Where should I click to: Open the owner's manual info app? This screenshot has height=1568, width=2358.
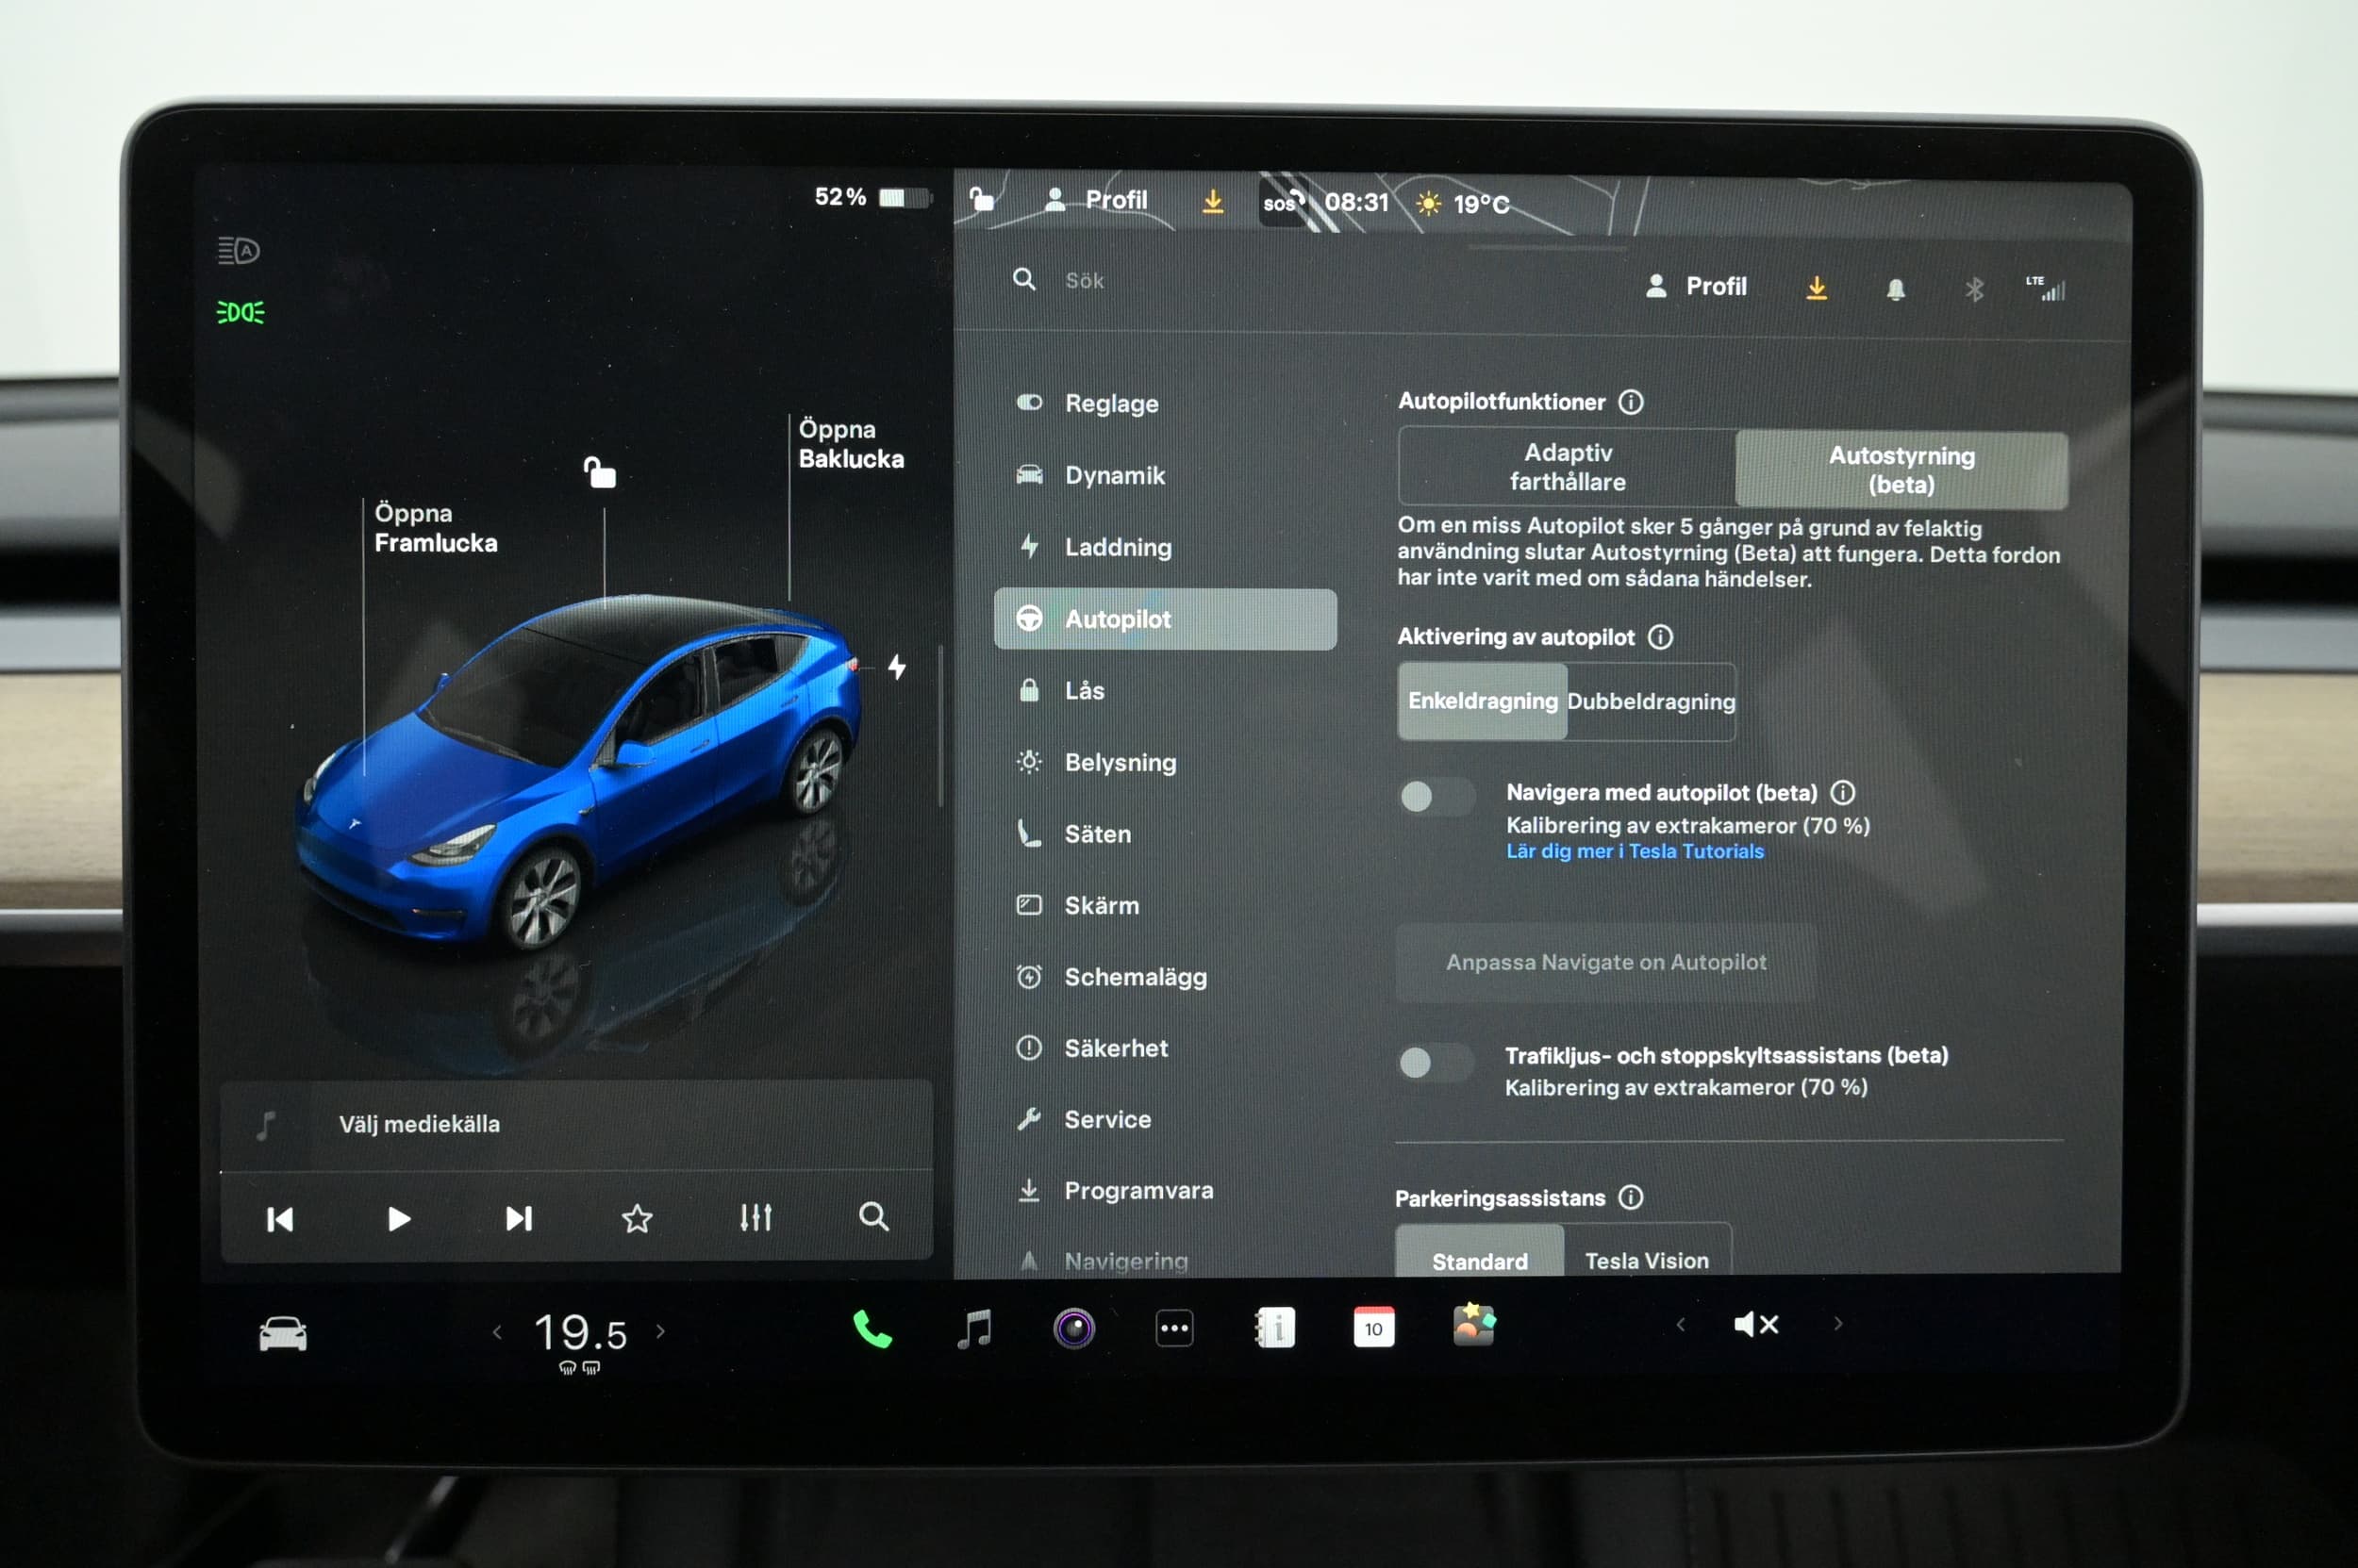pyautogui.click(x=1274, y=1328)
